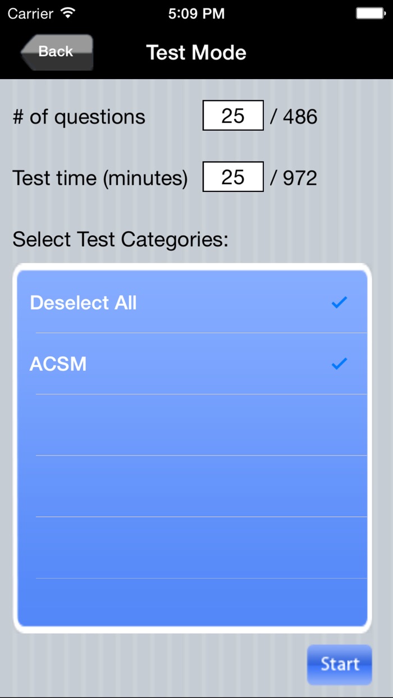The height and width of the screenshot is (698, 393).
Task: Tap the clock showing 5:09 PM
Action: 196,12
